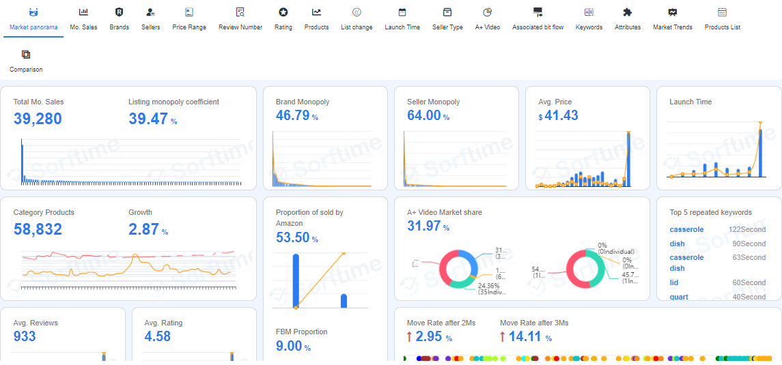
Task: Open the A+ Video pie icon
Action: tap(487, 12)
